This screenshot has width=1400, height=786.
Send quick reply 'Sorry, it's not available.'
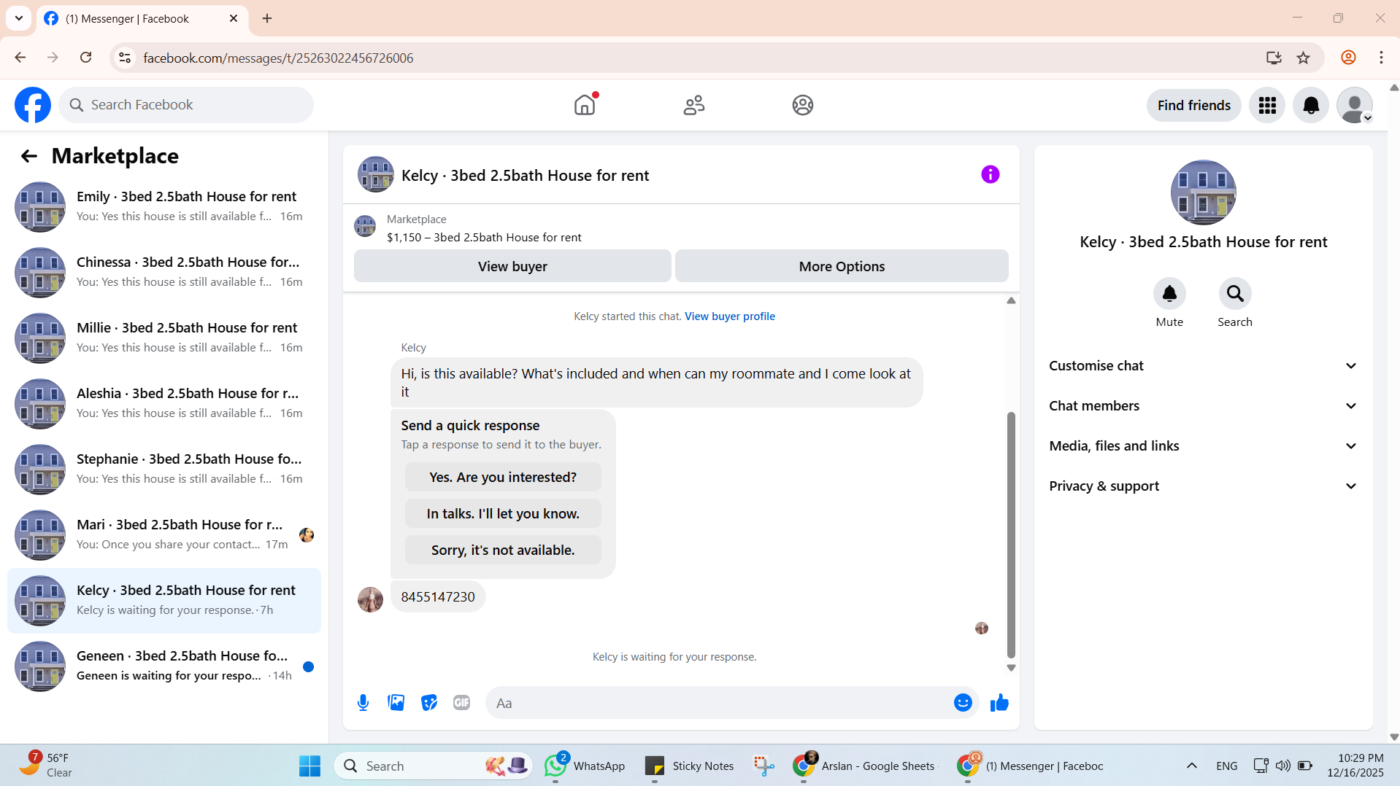tap(503, 550)
